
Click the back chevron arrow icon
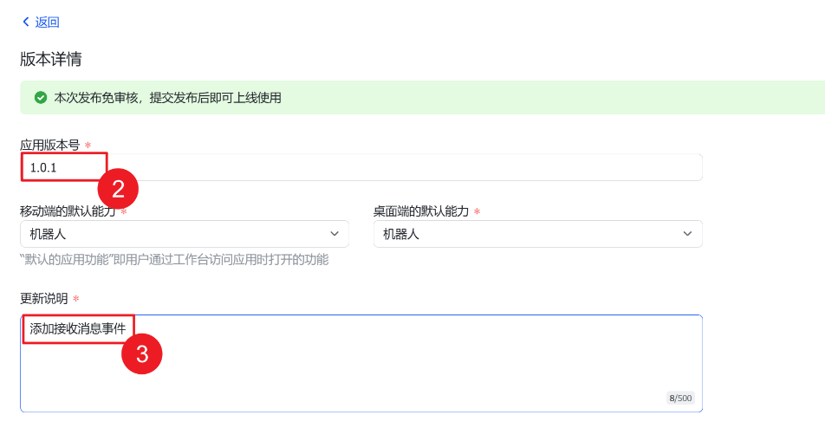click(26, 22)
